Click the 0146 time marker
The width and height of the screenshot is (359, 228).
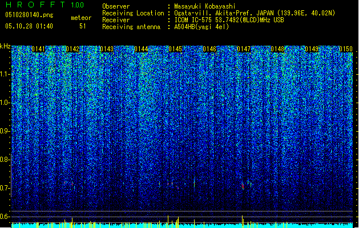(x=209, y=49)
